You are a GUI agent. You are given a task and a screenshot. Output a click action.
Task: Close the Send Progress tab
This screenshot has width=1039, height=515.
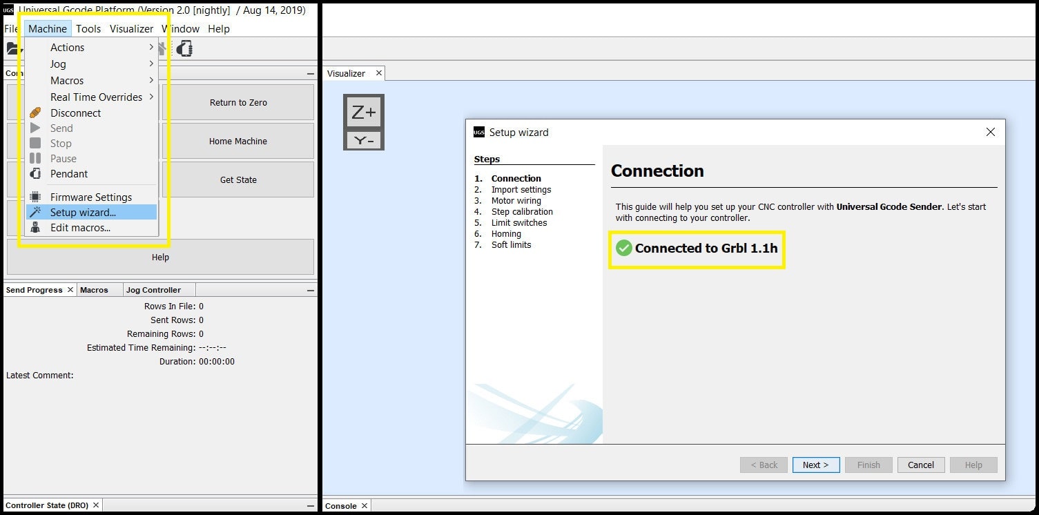70,290
